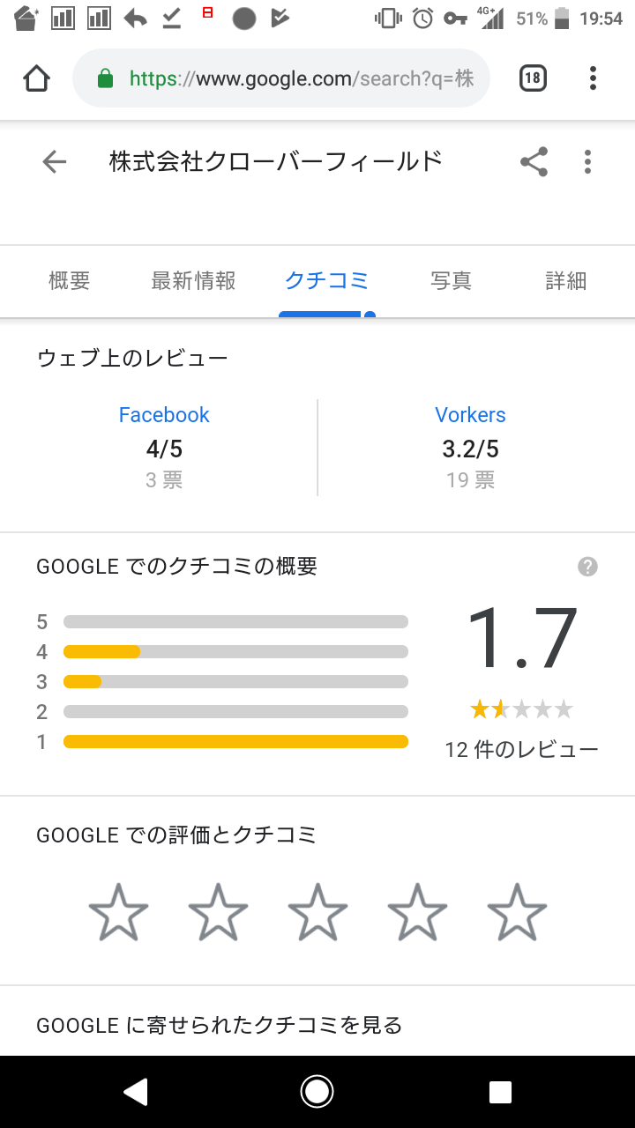Open the Vorkers reviews link
Screen dimensions: 635x1128
tap(470, 415)
